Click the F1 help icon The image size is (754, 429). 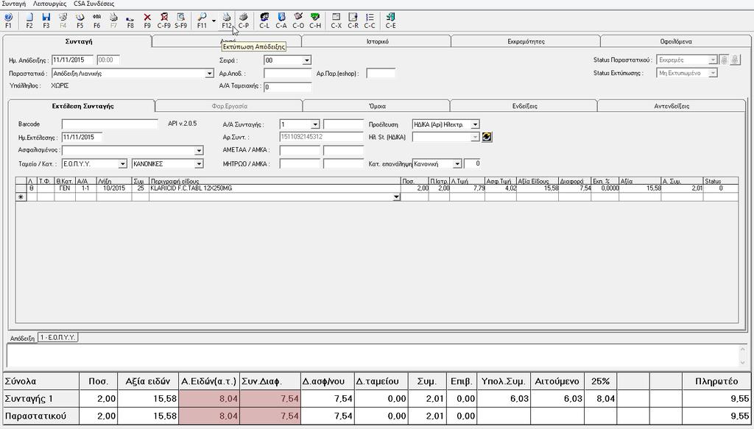(x=8, y=21)
